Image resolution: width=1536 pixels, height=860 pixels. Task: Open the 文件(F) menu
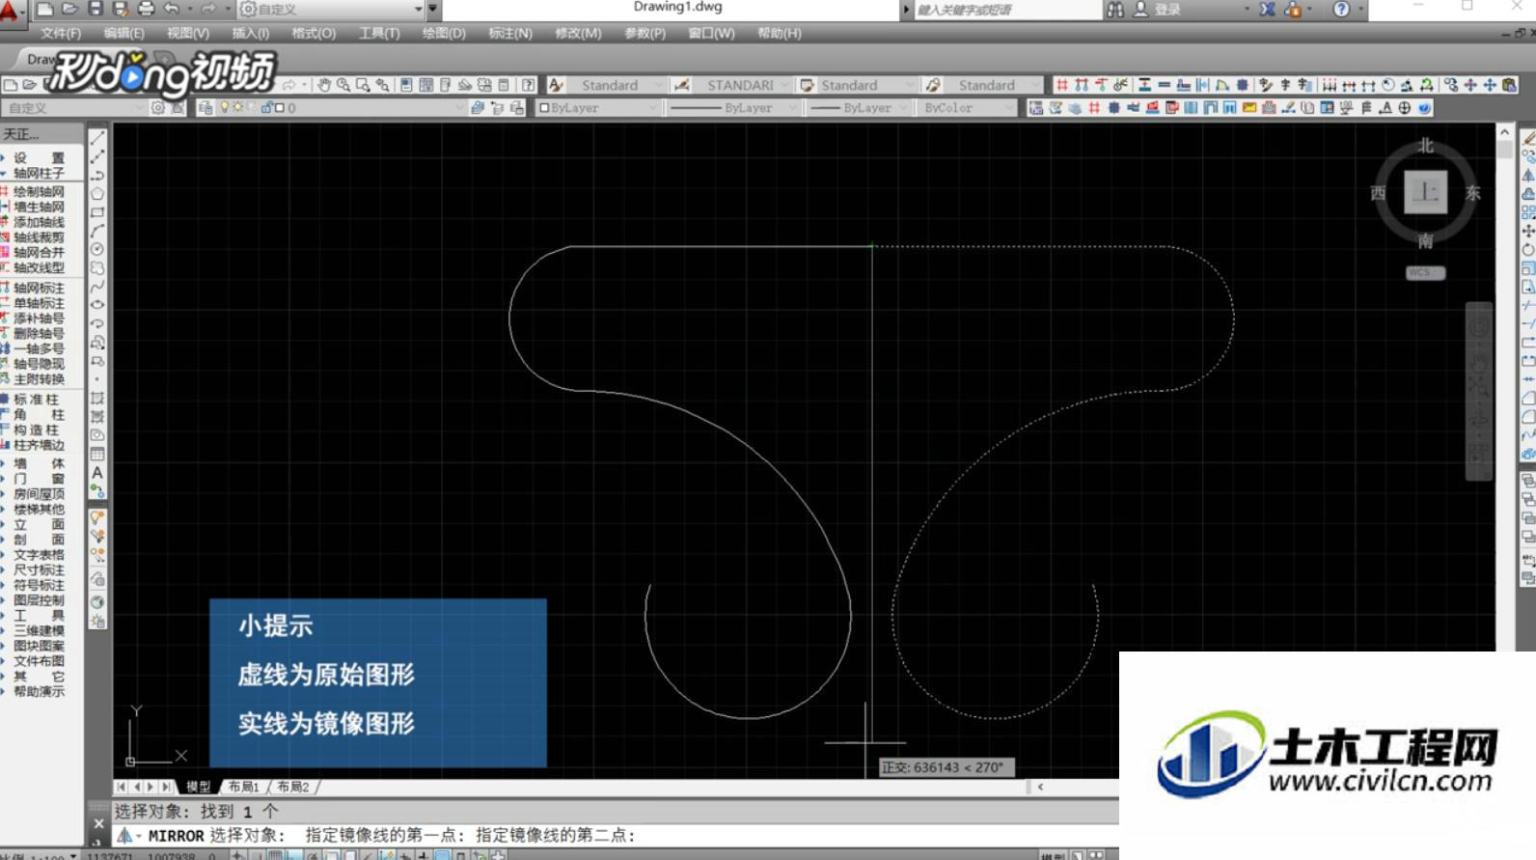click(x=61, y=33)
